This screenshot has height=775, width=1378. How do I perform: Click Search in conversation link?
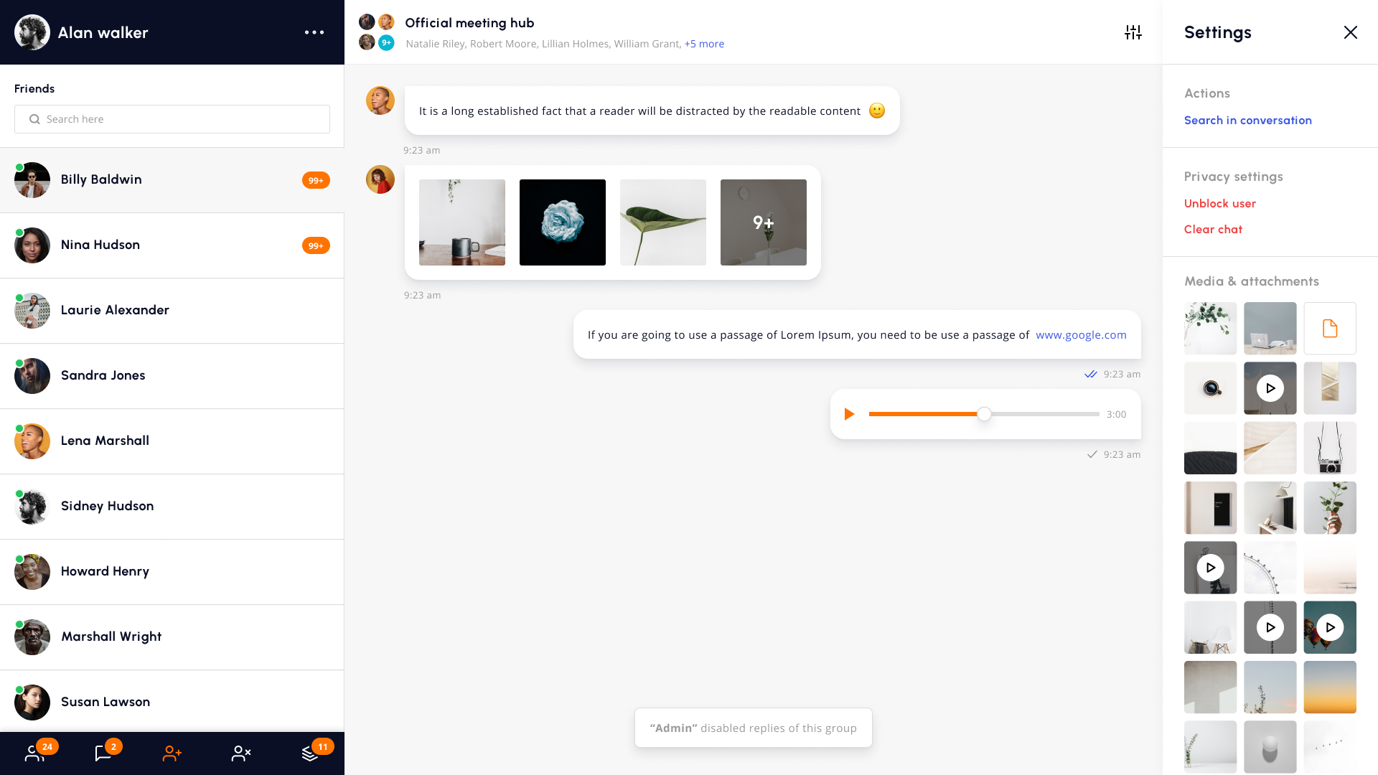[x=1247, y=121]
